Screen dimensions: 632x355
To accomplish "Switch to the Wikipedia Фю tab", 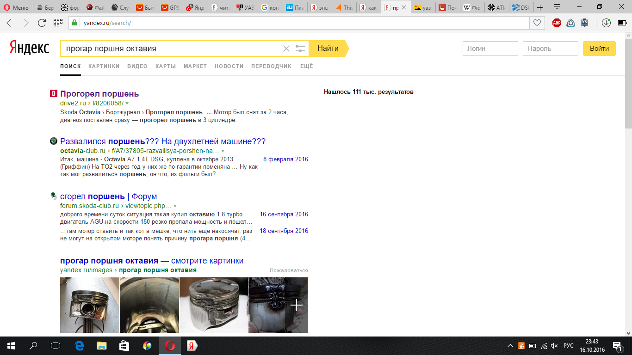I will click(x=472, y=7).
